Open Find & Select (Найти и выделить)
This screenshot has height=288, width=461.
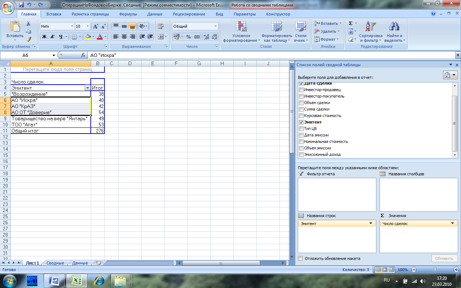click(x=395, y=31)
